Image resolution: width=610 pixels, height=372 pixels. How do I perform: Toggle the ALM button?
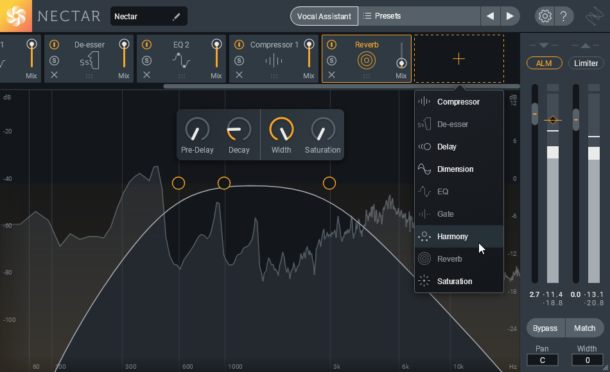click(x=545, y=63)
